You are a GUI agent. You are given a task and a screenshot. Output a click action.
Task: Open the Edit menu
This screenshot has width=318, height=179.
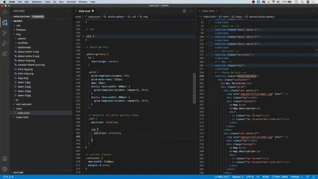[x=26, y=2]
